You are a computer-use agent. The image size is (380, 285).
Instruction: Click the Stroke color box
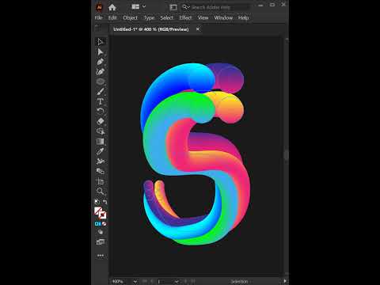103,215
